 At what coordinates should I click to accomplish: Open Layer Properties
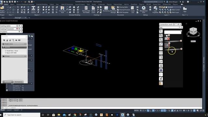tap(155, 9)
